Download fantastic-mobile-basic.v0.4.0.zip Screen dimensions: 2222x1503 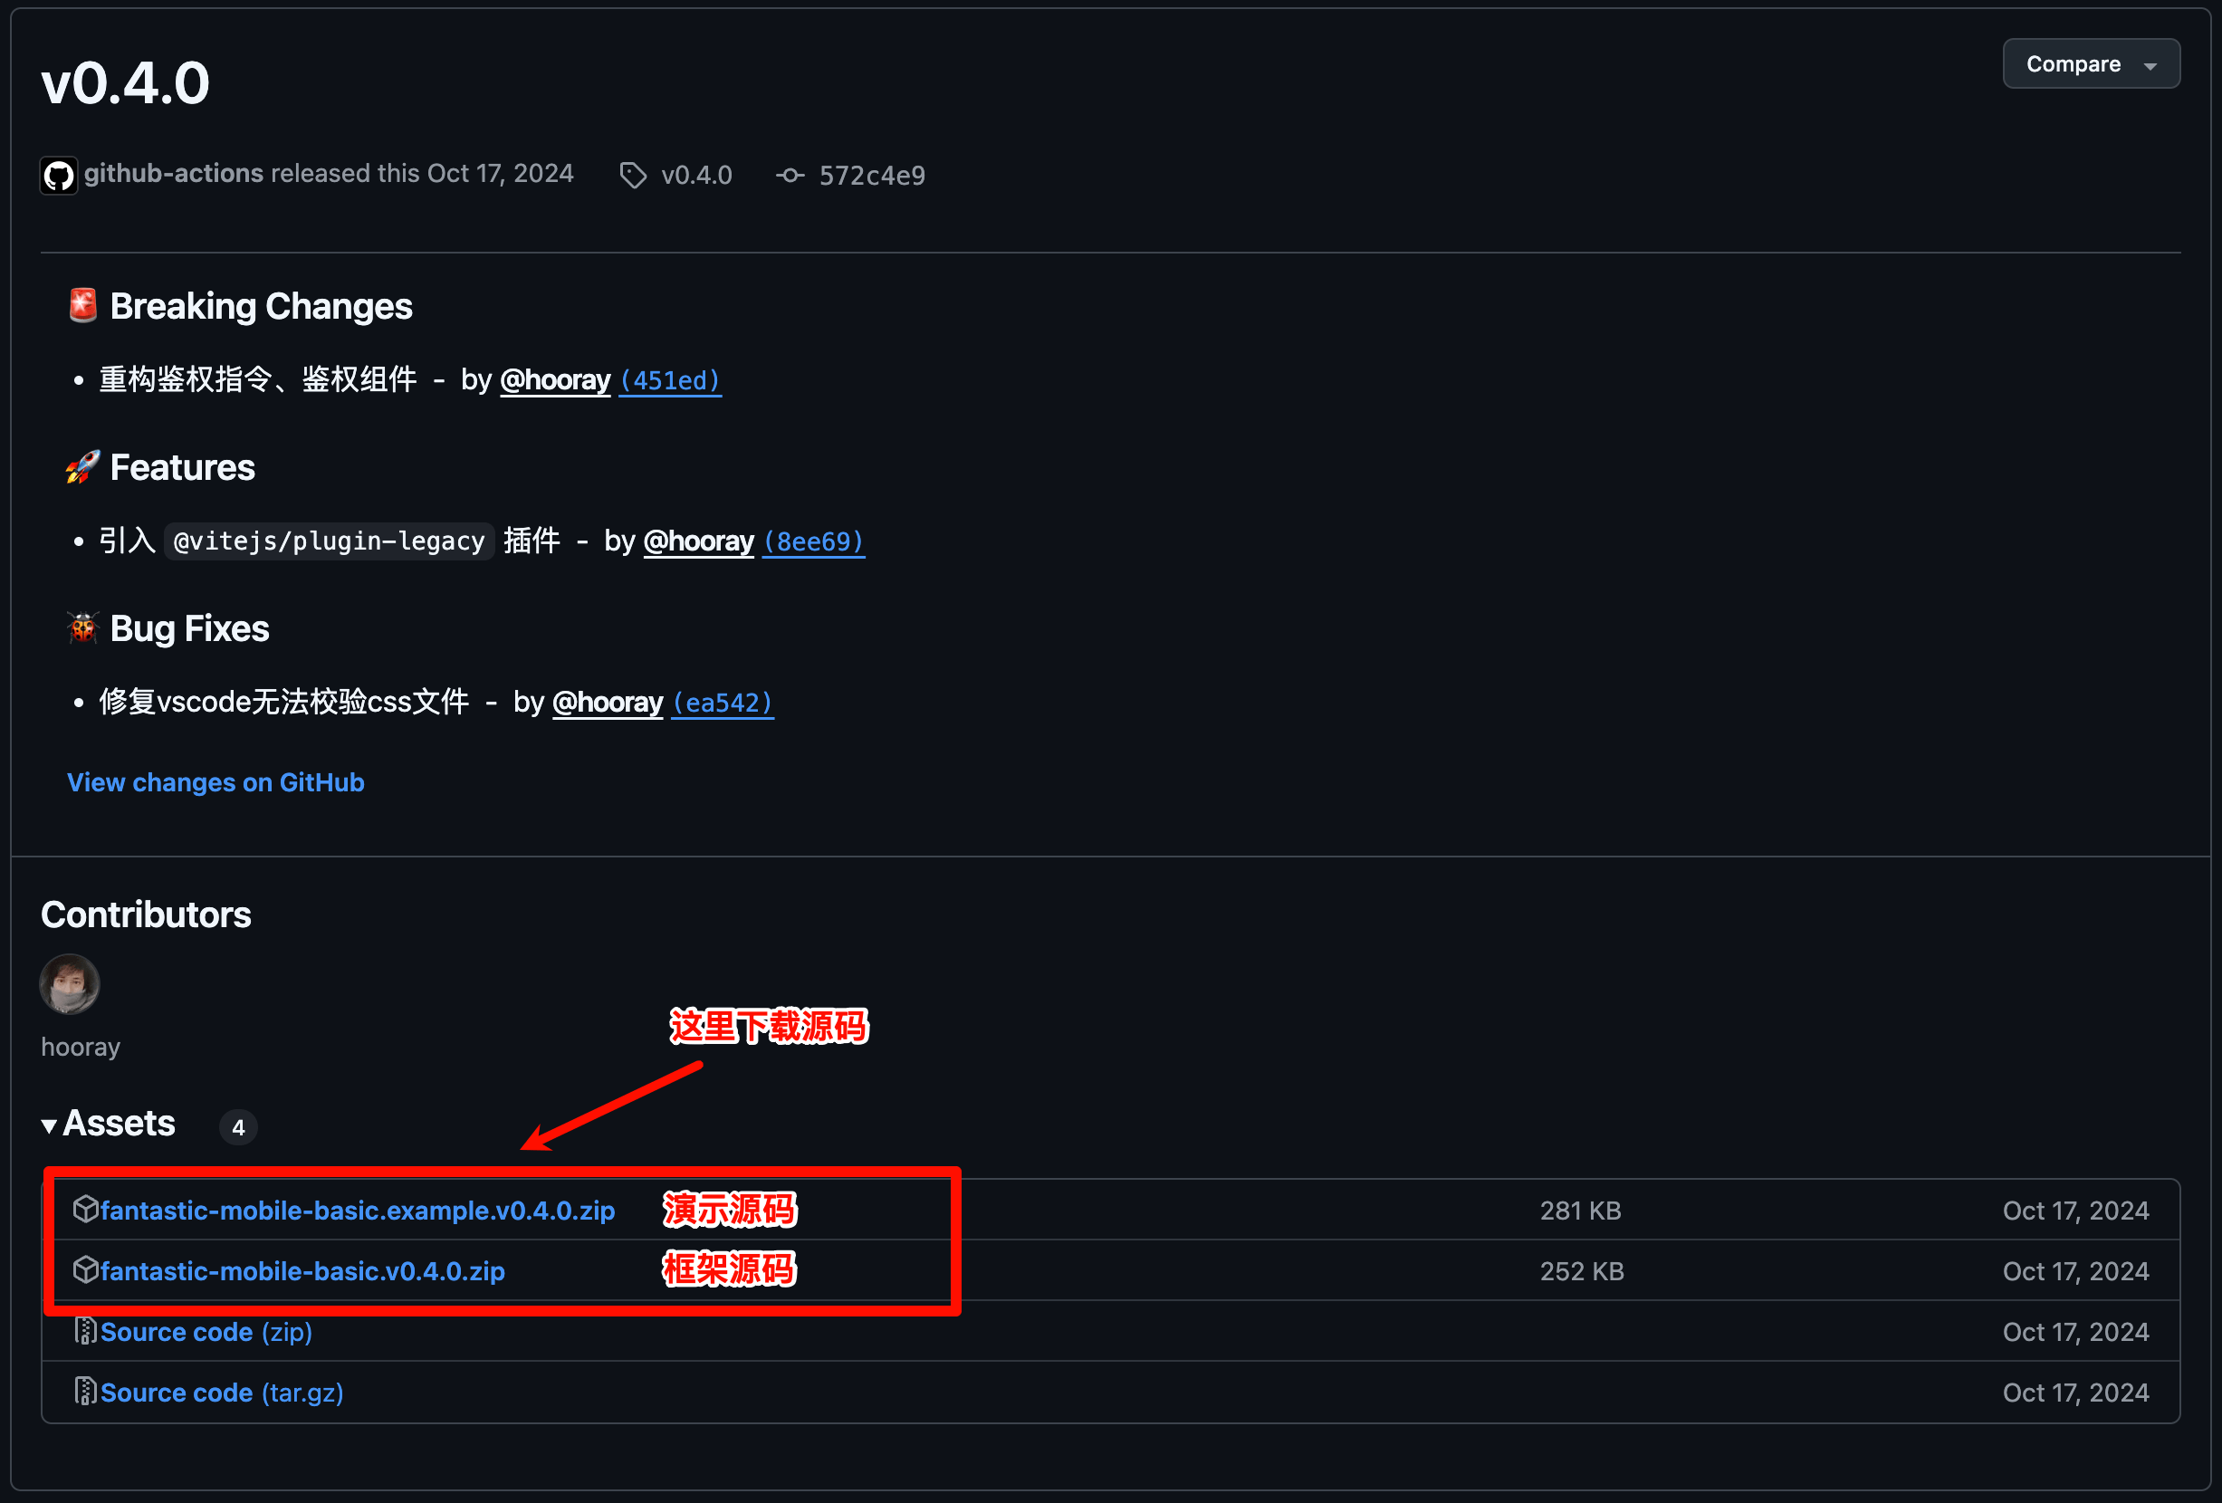point(302,1270)
